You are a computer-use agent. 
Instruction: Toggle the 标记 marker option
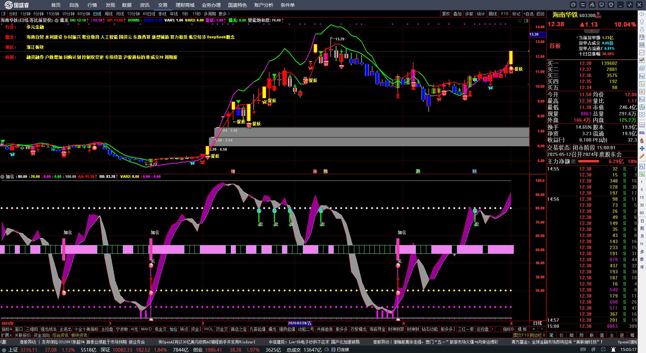coord(516,14)
